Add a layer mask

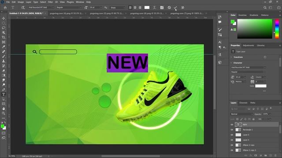tap(256, 155)
